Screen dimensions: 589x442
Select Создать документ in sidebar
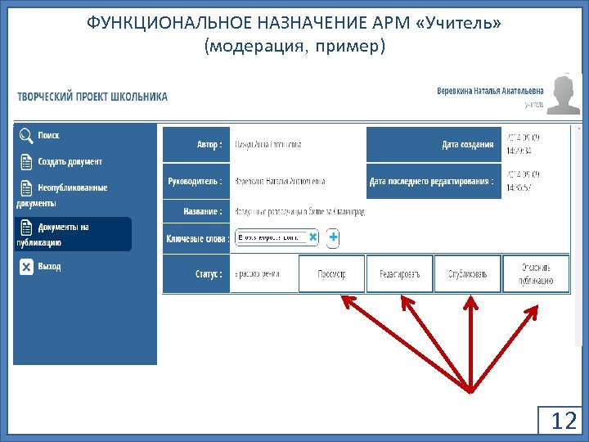click(x=70, y=161)
